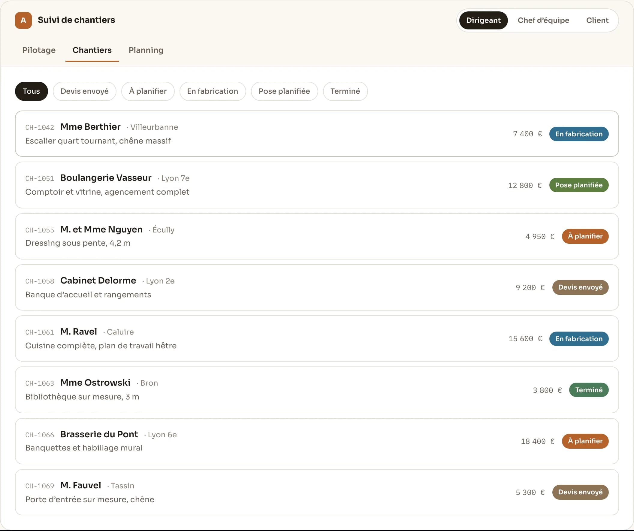Click "Banque d'accueil et rangements" description
634x531 pixels.
tap(88, 295)
